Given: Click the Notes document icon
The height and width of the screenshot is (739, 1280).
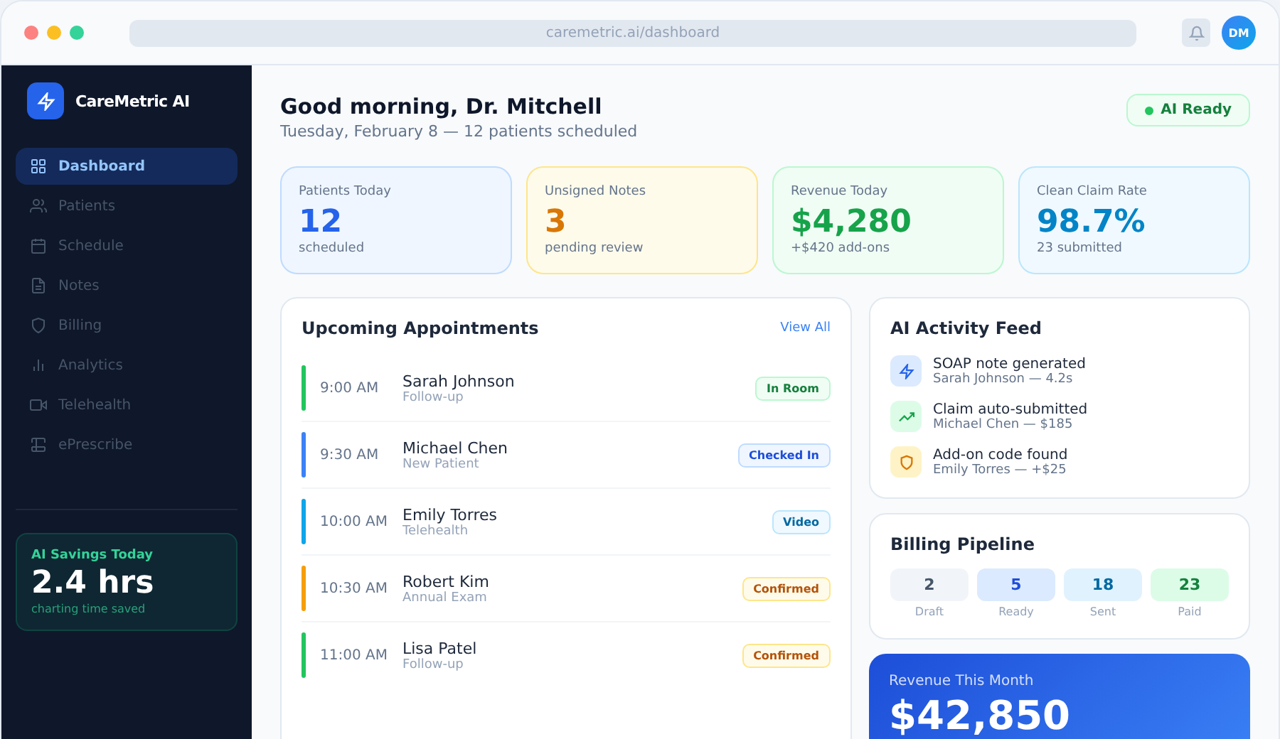Looking at the screenshot, I should tap(38, 285).
